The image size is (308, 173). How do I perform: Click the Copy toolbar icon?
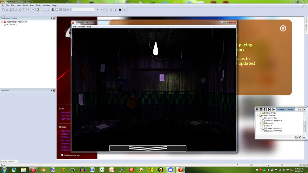20,10
